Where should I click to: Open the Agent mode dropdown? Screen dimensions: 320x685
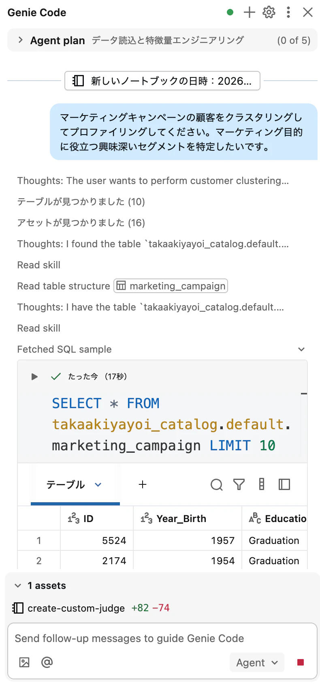tap(257, 662)
